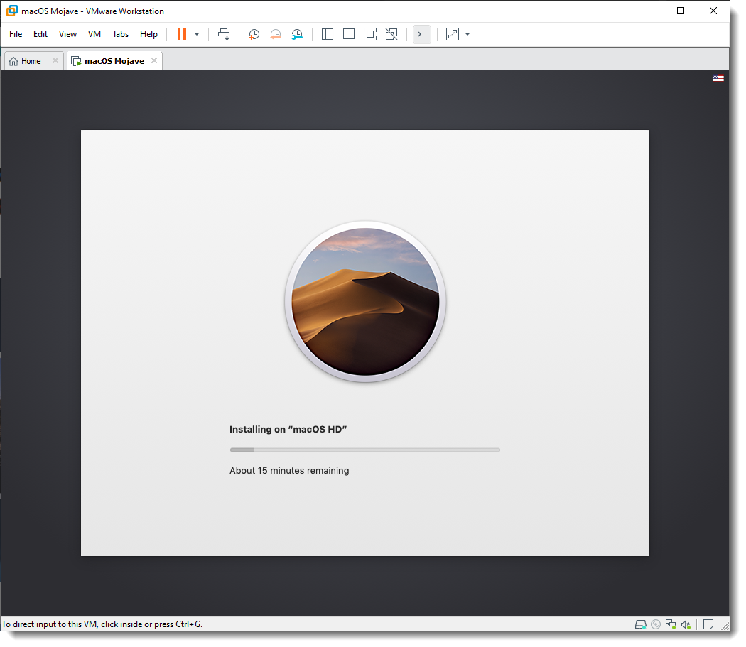Open the stretch guest dropdown arrow
Image resolution: width=746 pixels, height=647 pixels.
[x=467, y=34]
